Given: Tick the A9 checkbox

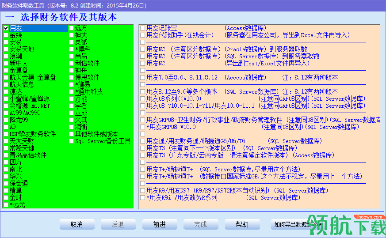Looking at the screenshot, I should (x=6, y=127).
